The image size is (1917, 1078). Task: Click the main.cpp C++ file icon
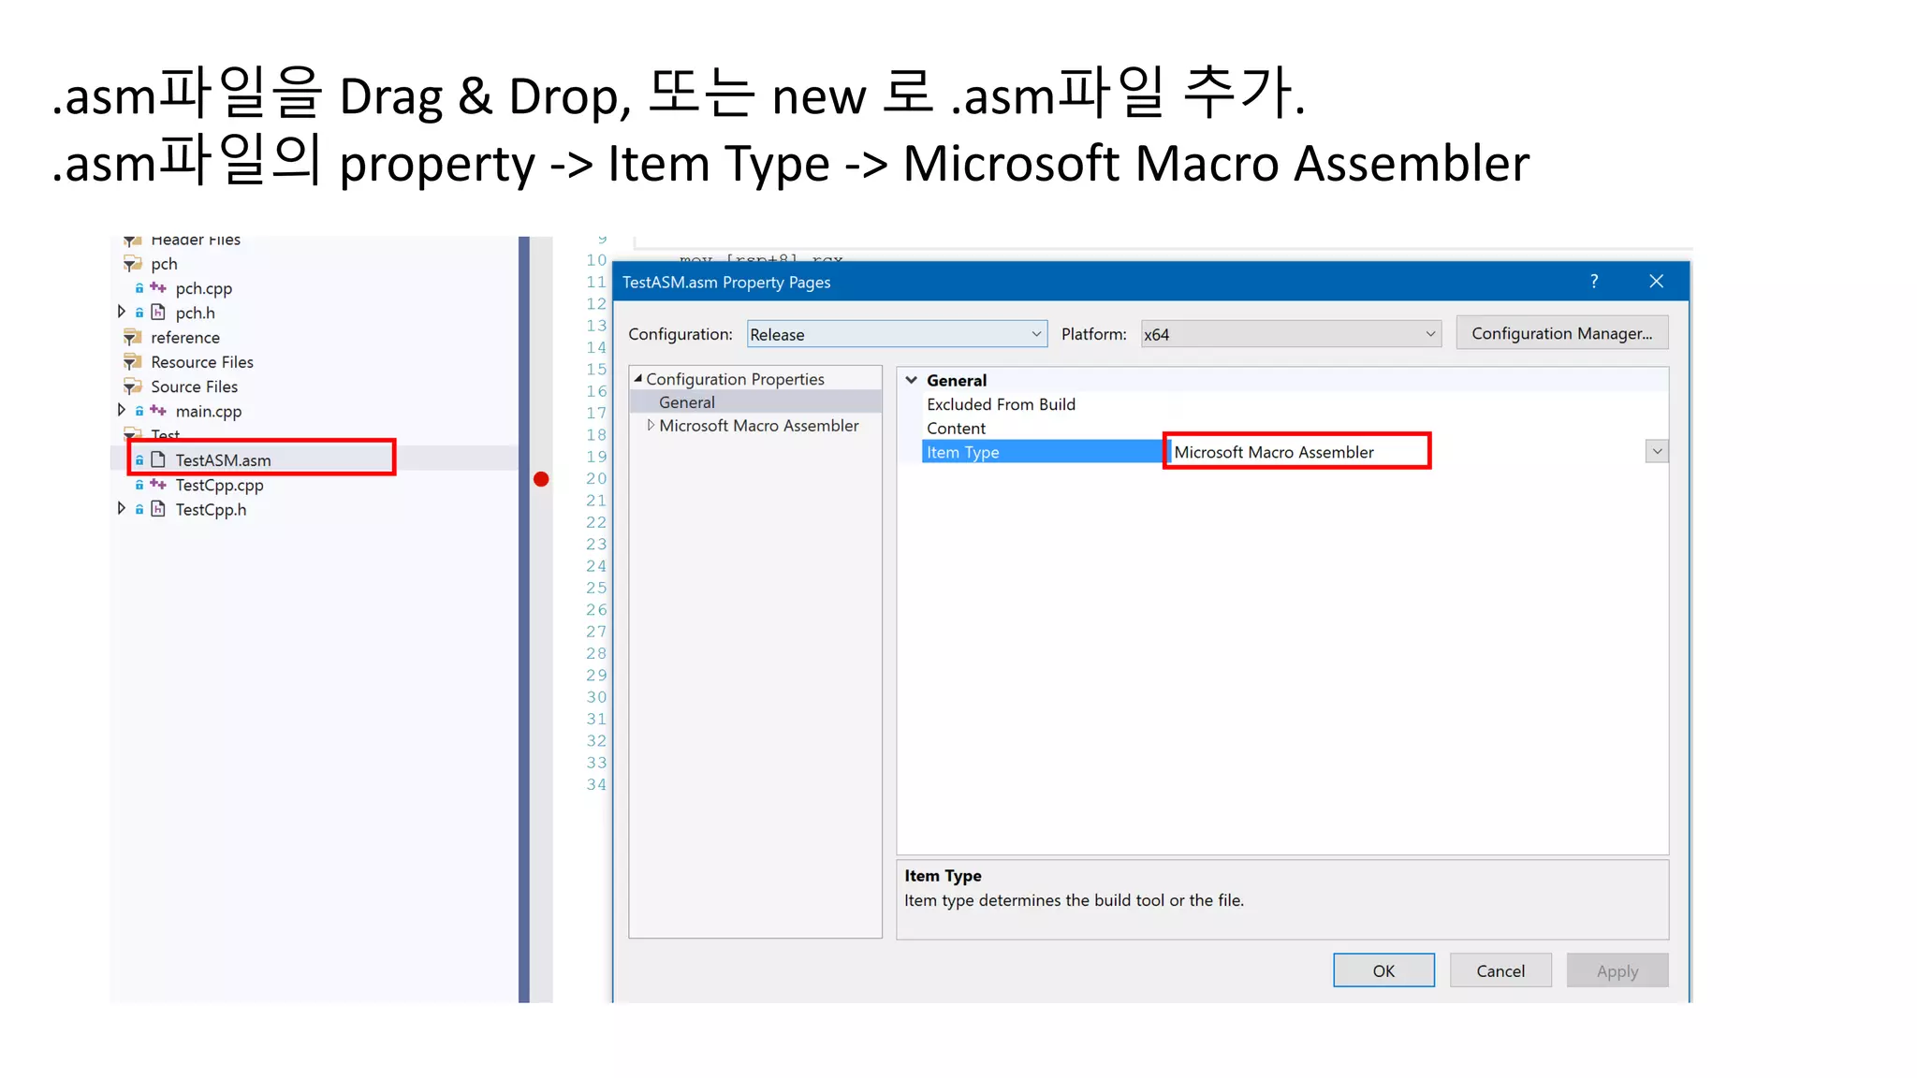(158, 411)
